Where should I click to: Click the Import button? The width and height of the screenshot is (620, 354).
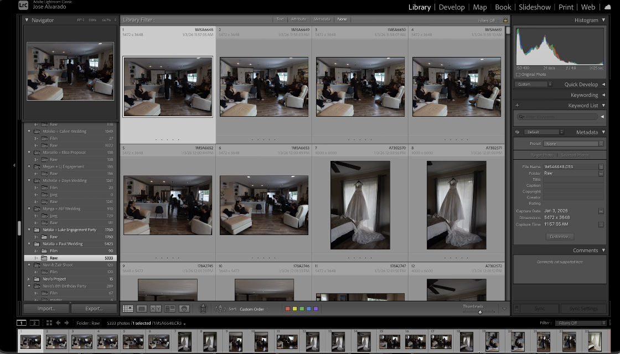click(x=46, y=309)
